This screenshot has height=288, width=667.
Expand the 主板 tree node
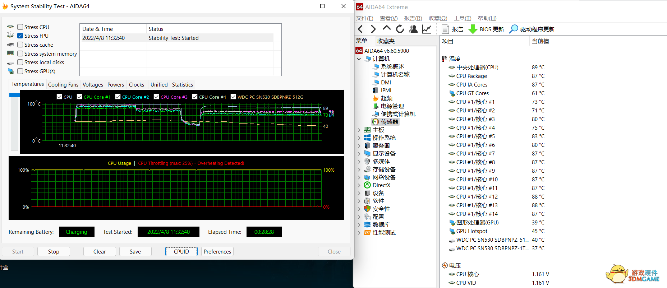359,130
